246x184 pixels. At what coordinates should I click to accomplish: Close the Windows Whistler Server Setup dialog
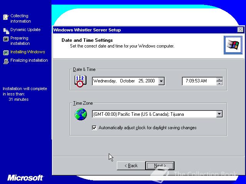point(240,30)
